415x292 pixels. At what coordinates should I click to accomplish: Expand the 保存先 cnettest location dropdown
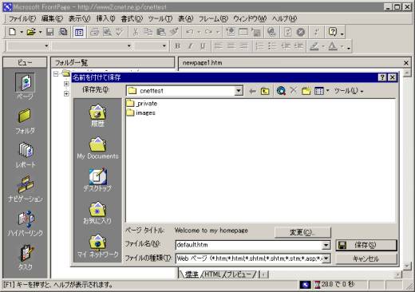(x=239, y=91)
